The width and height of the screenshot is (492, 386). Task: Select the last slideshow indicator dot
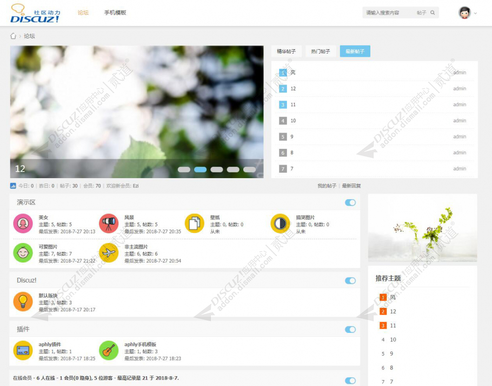pyautogui.click(x=249, y=169)
